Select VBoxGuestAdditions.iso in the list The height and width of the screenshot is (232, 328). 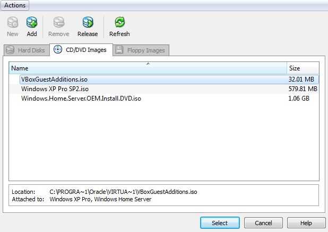pos(169,79)
